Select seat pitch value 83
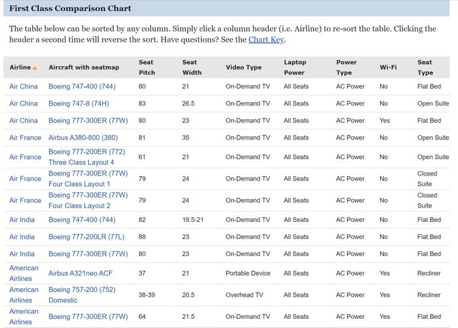Viewport: 458px width, 328px height. (x=142, y=103)
